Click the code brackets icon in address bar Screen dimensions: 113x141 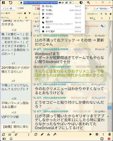(63, 3)
